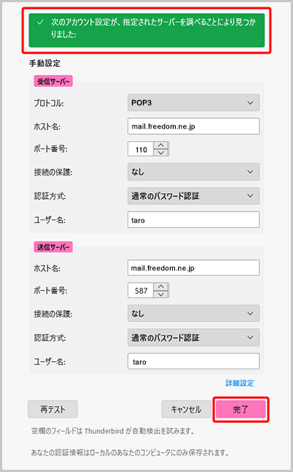Click the outgoing server hostname field
The image size is (293, 472).
pyautogui.click(x=193, y=268)
